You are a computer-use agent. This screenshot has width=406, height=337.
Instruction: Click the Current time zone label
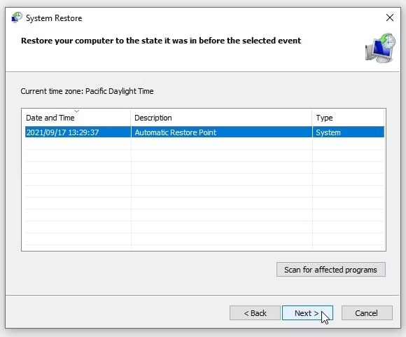coord(87,91)
